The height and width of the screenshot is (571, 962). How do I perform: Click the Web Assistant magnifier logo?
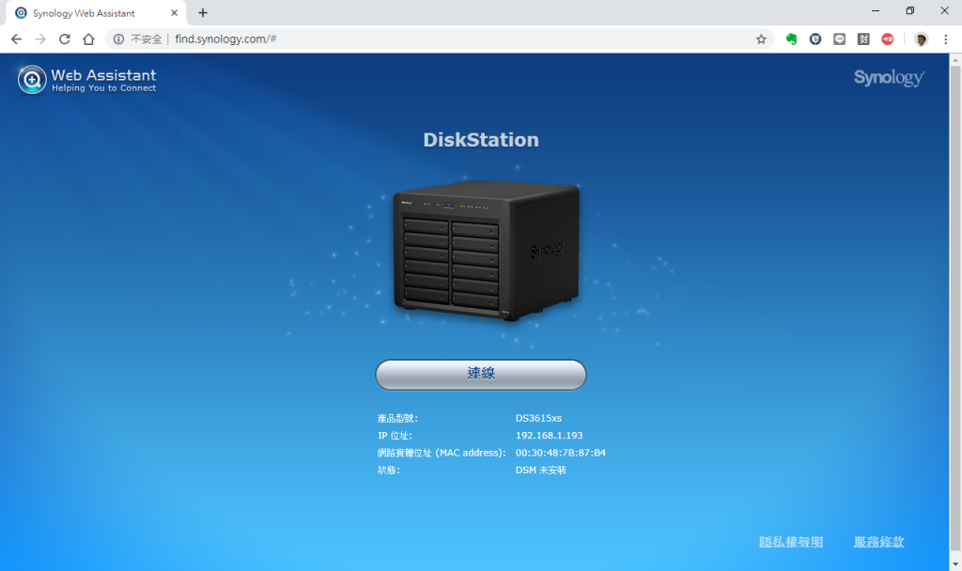click(x=32, y=80)
